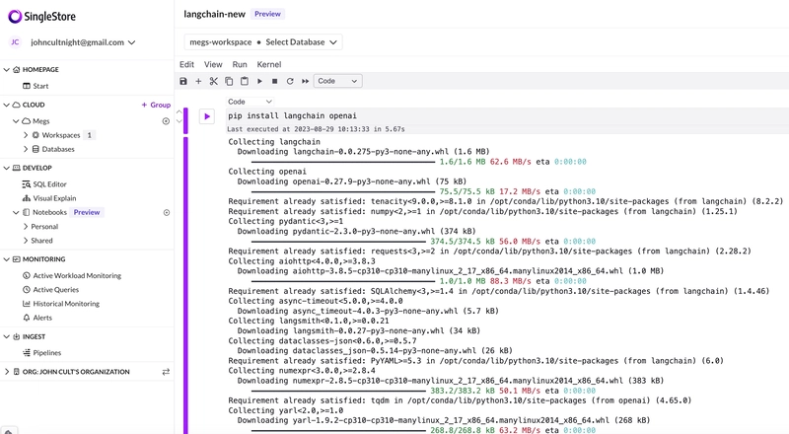The width and height of the screenshot is (789, 434).
Task: Move cell up arrow
Action: [179, 111]
